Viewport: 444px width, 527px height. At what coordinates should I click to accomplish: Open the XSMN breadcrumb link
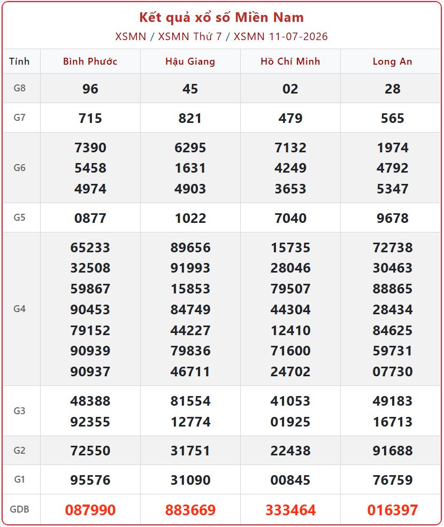[131, 36]
